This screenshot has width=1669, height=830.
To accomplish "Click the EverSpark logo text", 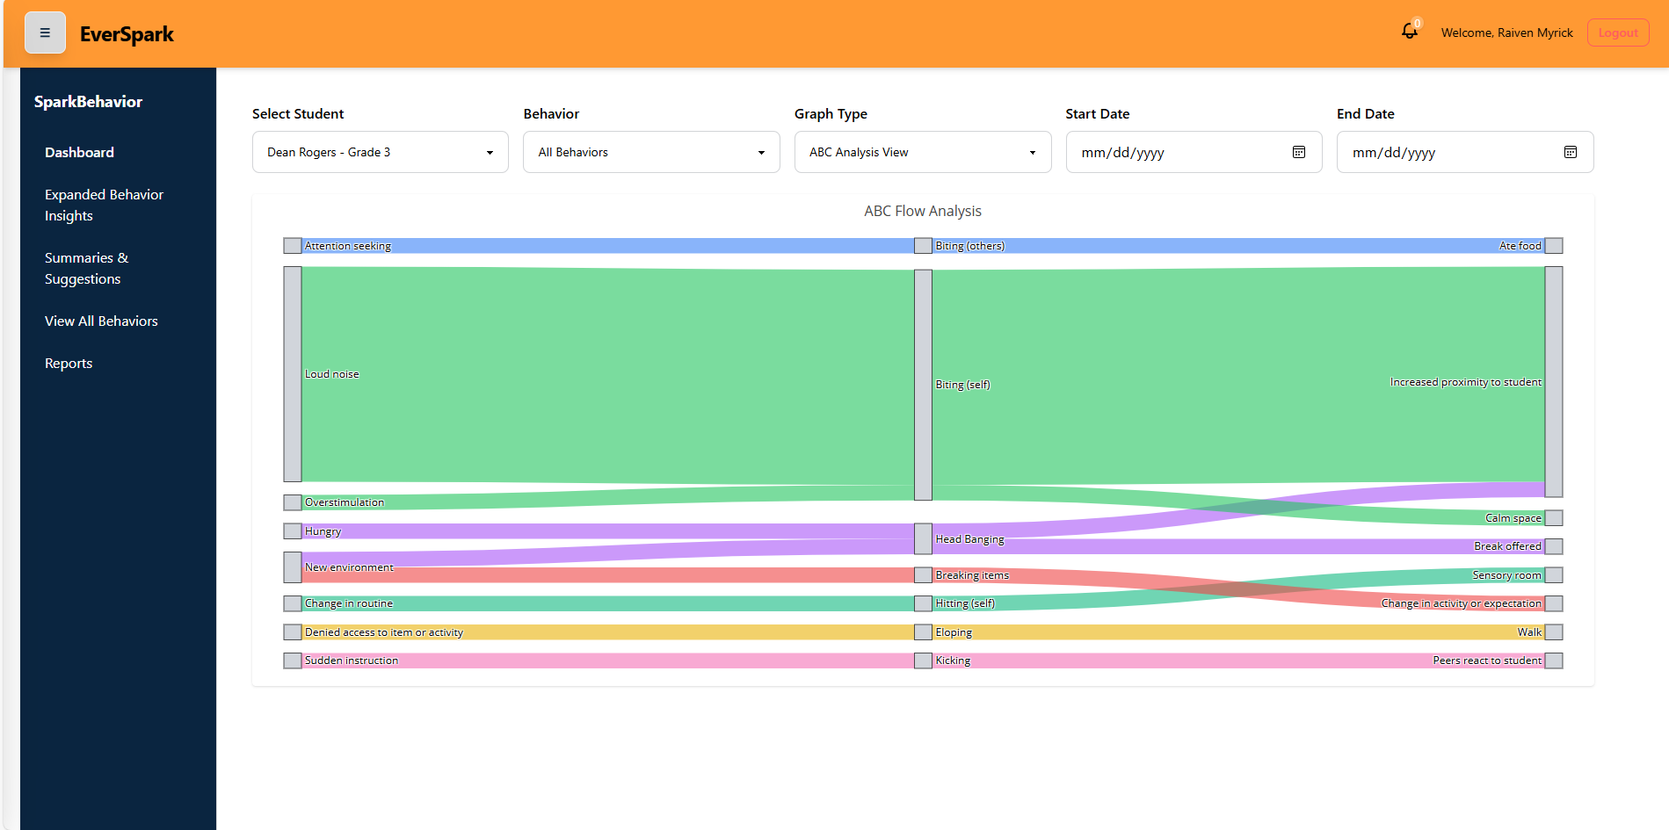I will click(x=127, y=34).
